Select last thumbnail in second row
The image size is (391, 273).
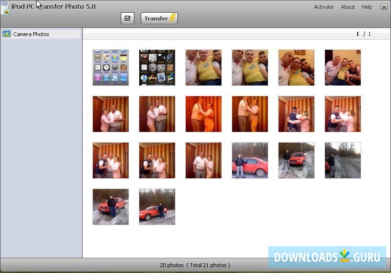pos(343,114)
